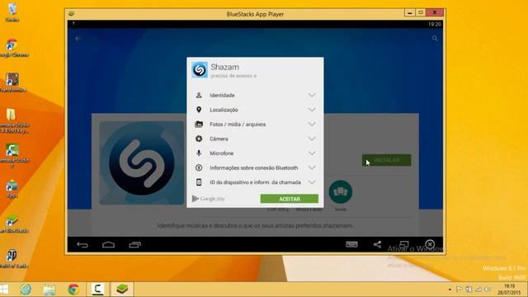Click the Shazam icon in dialog header
The width and height of the screenshot is (528, 297).
click(200, 69)
